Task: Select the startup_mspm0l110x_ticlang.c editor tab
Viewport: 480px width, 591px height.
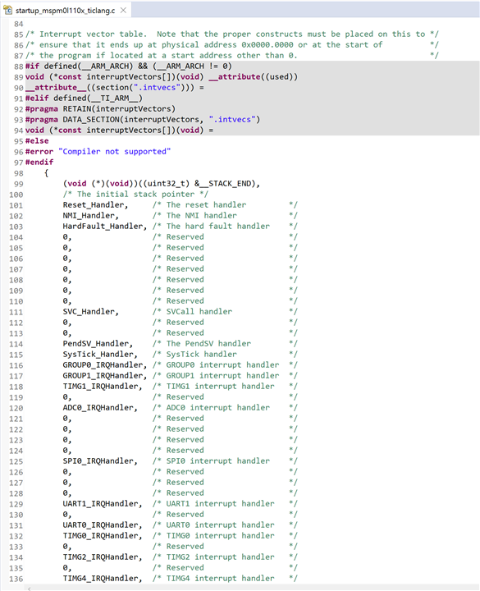Action: tap(66, 10)
